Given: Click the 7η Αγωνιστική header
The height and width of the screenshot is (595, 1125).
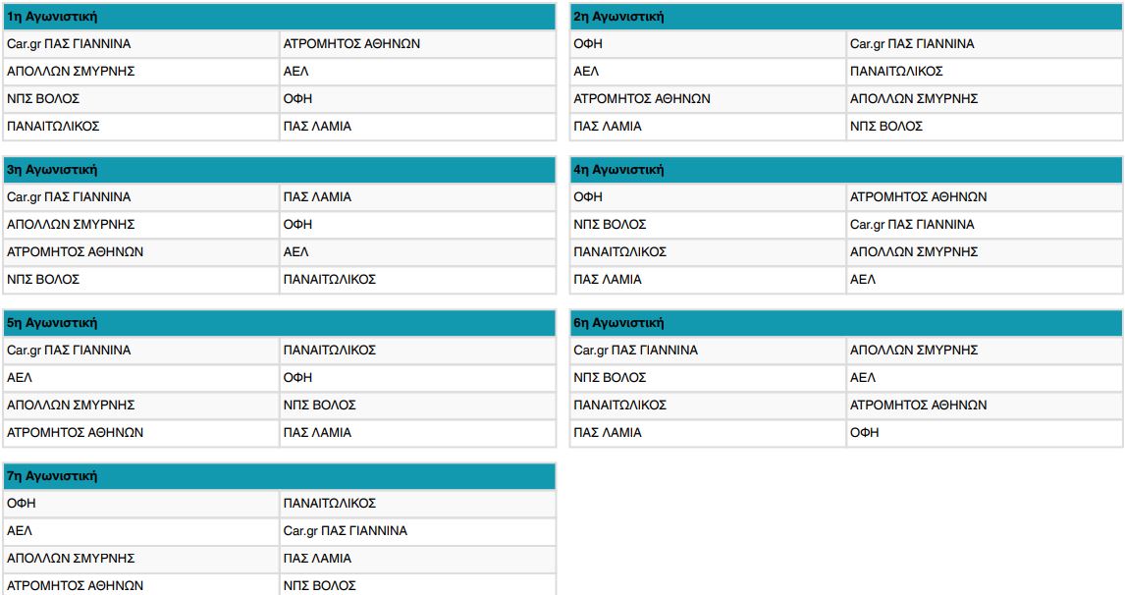Looking at the screenshot, I should click(x=279, y=476).
